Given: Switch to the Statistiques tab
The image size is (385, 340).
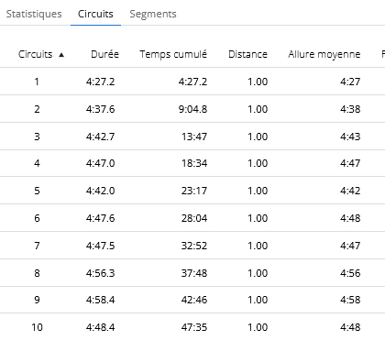Looking at the screenshot, I should [34, 14].
